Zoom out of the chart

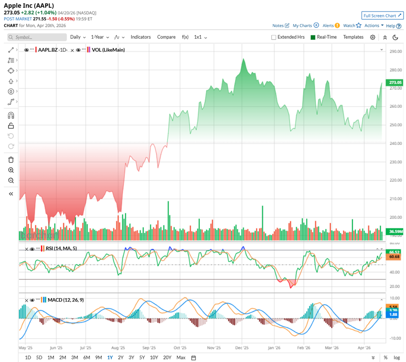11,181
